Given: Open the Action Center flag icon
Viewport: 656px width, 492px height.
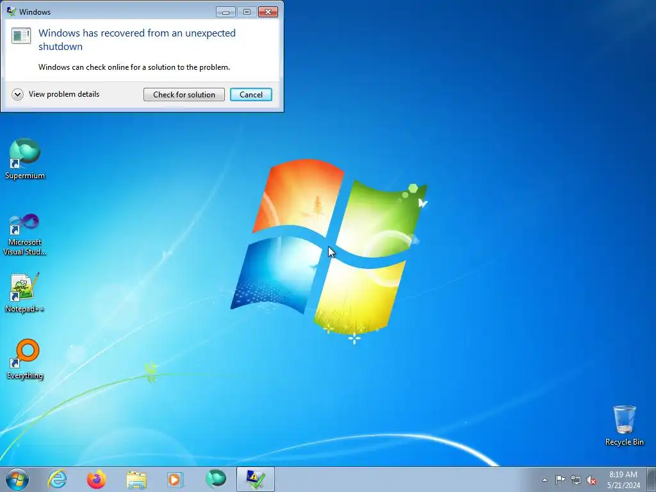Looking at the screenshot, I should point(560,480).
